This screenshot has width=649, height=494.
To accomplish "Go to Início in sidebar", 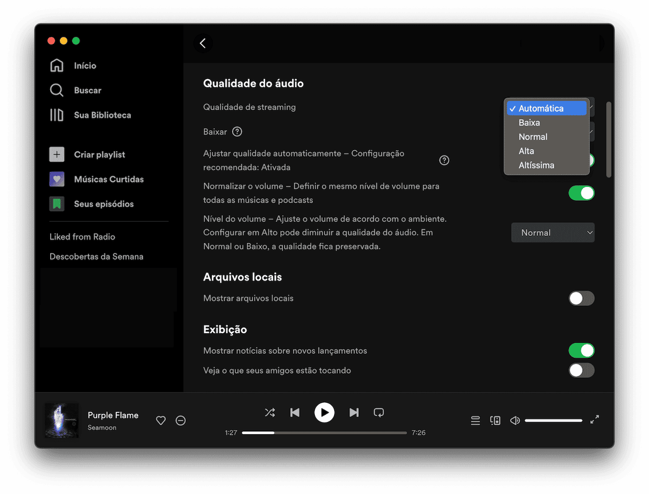I will (85, 66).
